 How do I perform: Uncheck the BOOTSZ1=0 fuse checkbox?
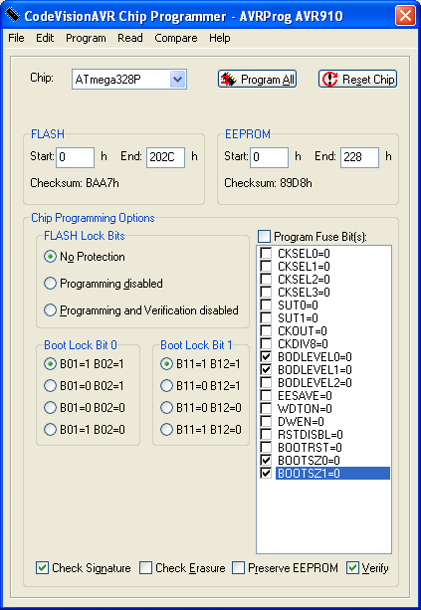coord(266,473)
